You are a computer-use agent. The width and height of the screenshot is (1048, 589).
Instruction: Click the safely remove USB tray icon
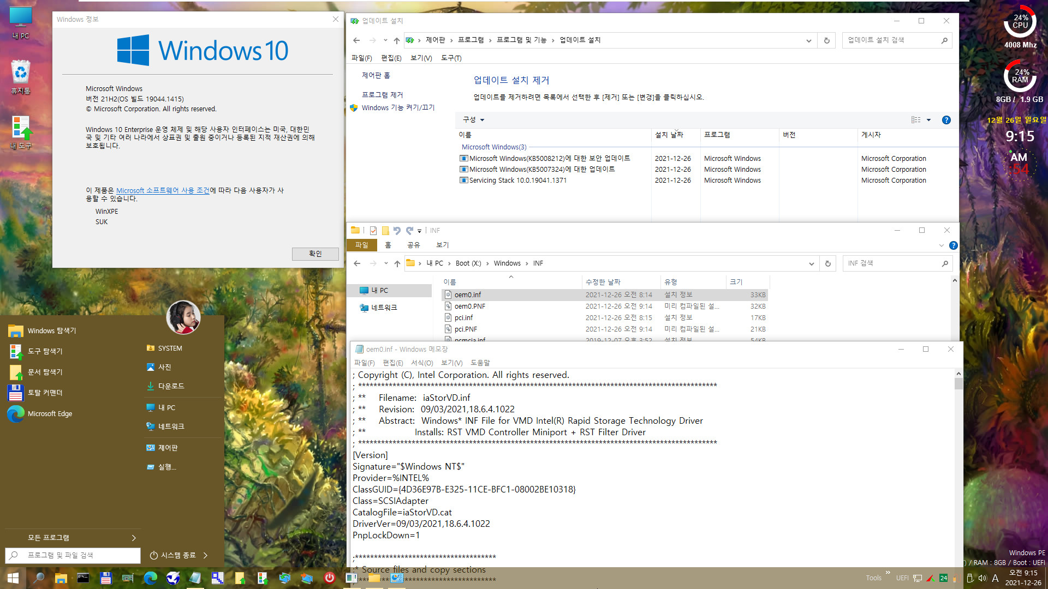[970, 578]
